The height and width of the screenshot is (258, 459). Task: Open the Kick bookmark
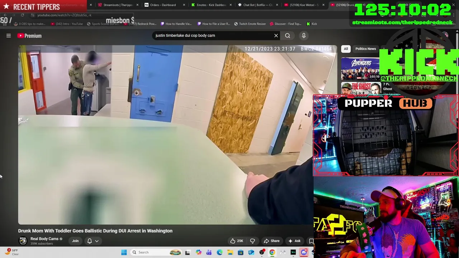point(312,24)
